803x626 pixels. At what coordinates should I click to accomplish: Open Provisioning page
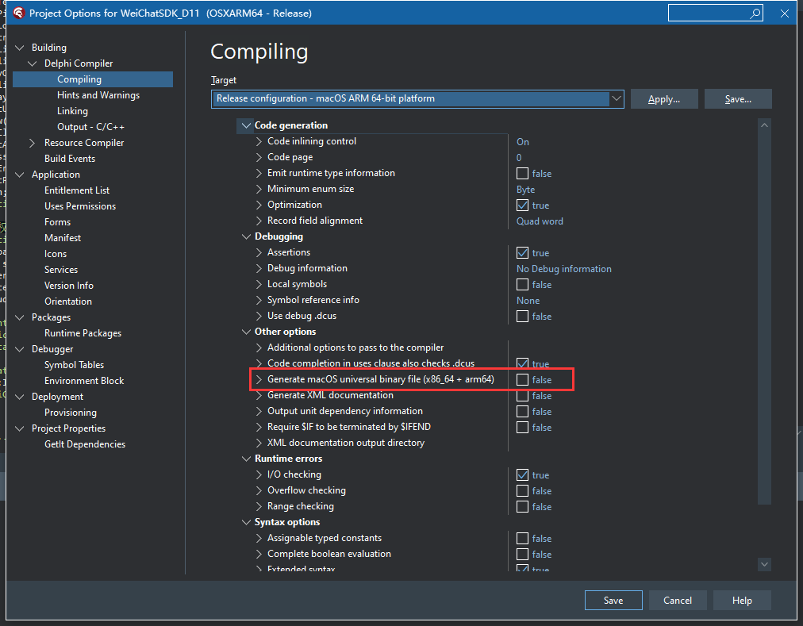(70, 413)
